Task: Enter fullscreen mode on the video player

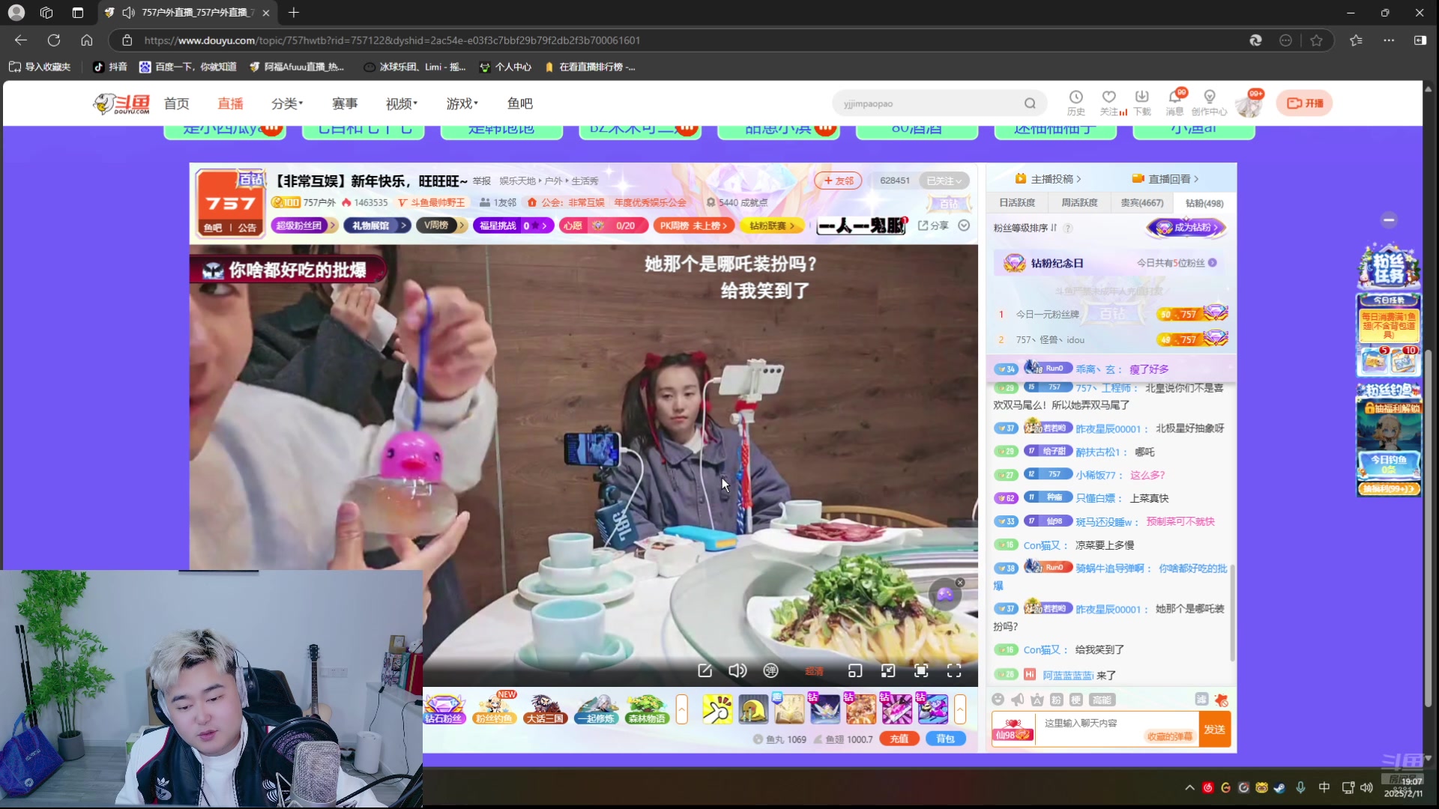Action: click(x=954, y=670)
